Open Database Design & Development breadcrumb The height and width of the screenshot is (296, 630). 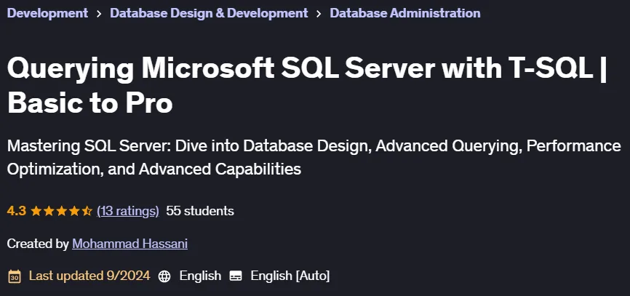209,13
